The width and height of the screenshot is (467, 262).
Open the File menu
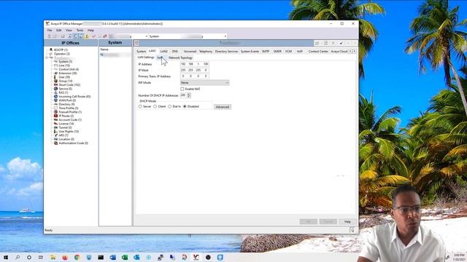[50, 31]
